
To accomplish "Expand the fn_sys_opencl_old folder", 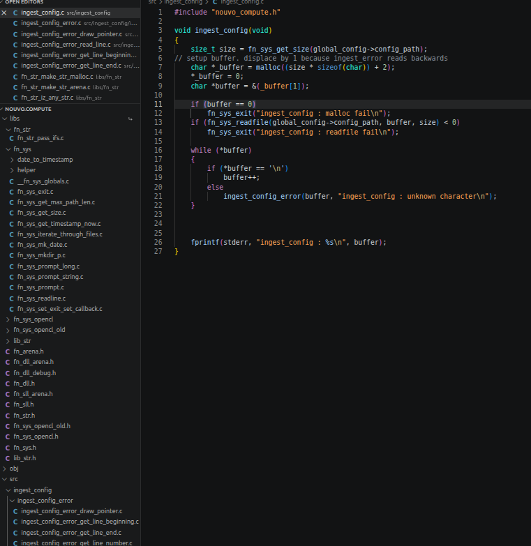I will tap(8, 330).
